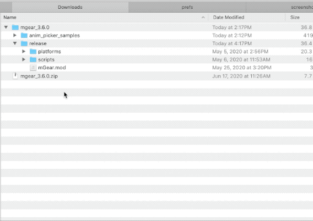The image size is (313, 221).
Task: Click the release folder icon
Action: 24,43
